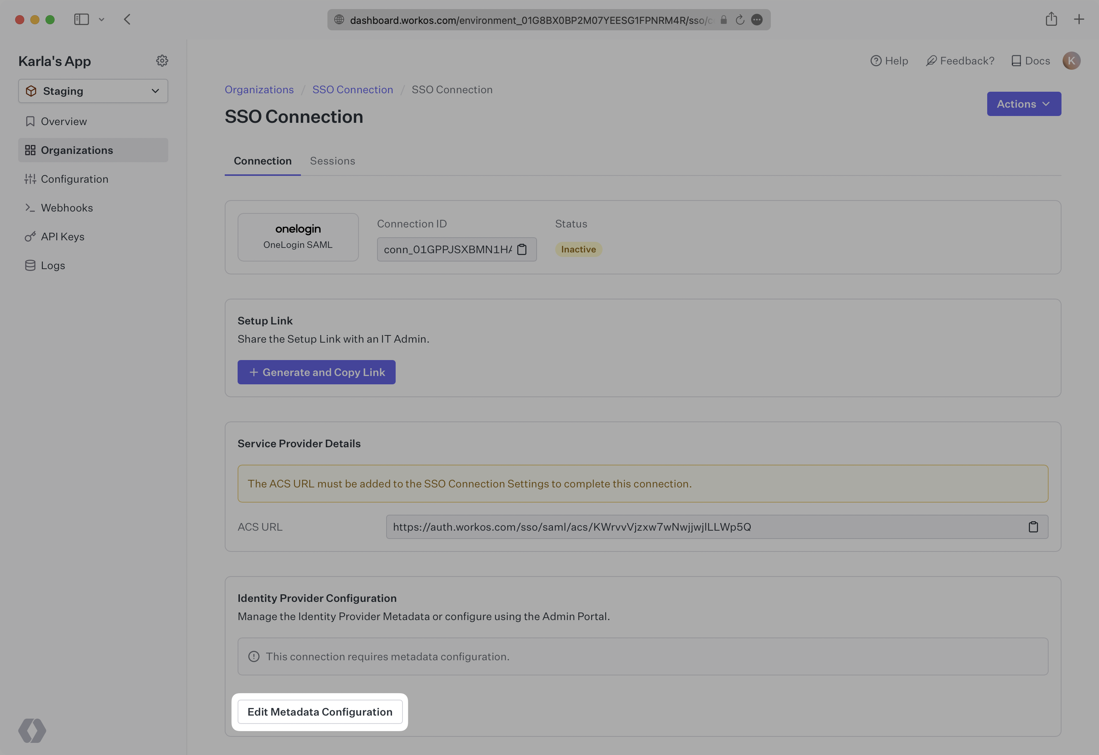
Task: Open the Logs section
Action: [53, 265]
